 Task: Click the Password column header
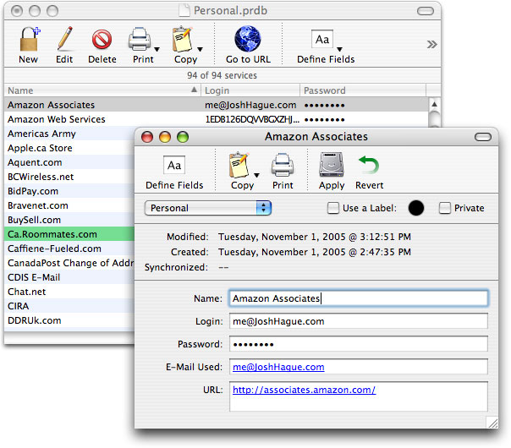[363, 90]
